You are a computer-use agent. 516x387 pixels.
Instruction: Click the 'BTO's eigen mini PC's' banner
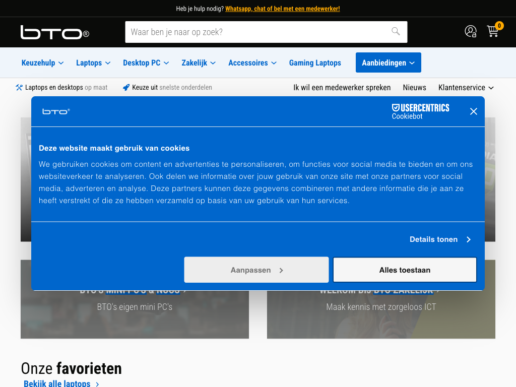point(135,314)
